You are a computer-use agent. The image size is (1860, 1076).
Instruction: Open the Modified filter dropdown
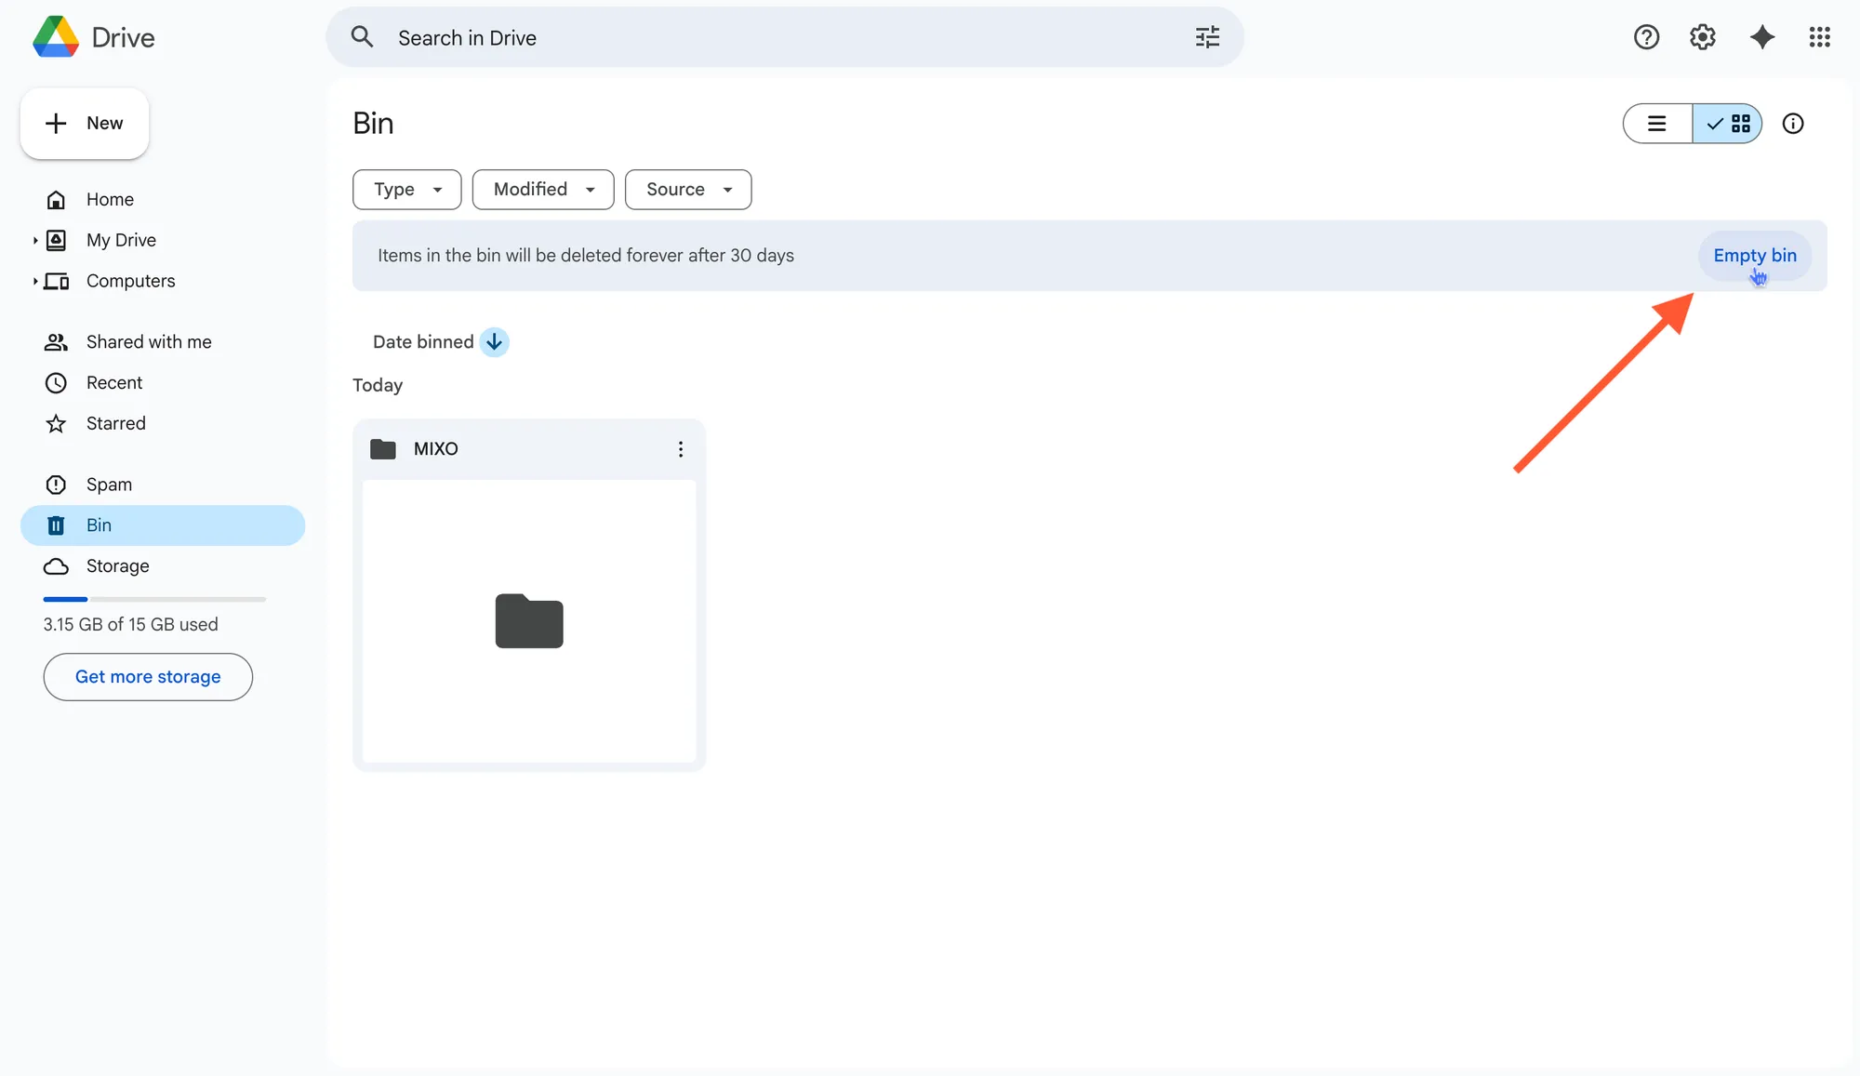point(543,190)
